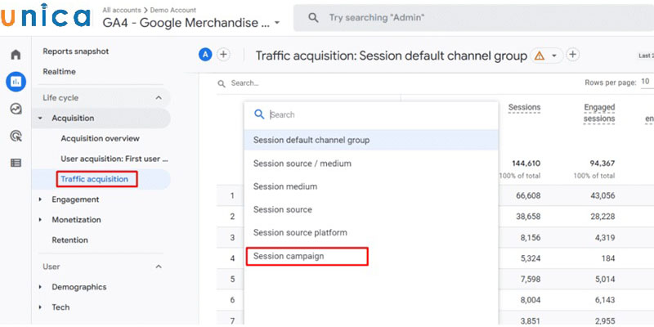
Task: Click the add comparison plus icon
Action: pos(223,55)
